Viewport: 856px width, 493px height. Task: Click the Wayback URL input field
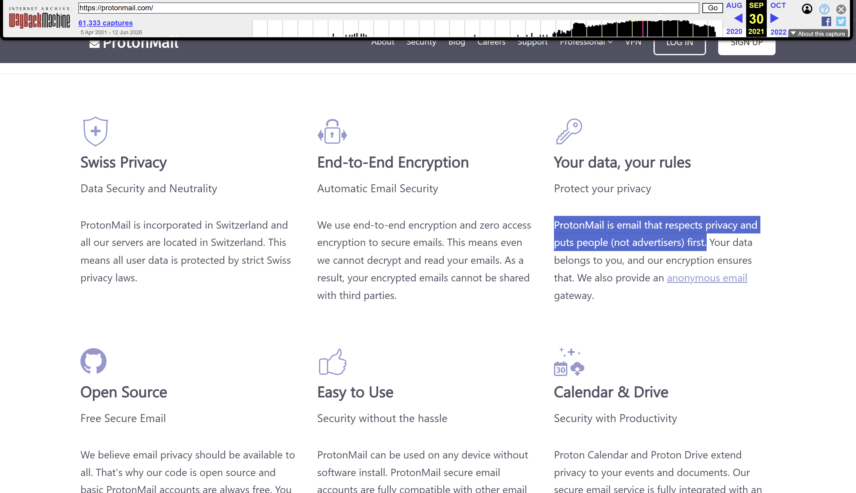(x=388, y=8)
